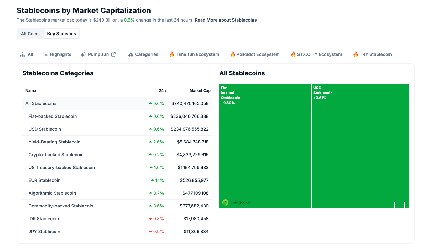Click the CoinGecko logo watermark
The height and width of the screenshot is (250, 428).
pos(236,202)
